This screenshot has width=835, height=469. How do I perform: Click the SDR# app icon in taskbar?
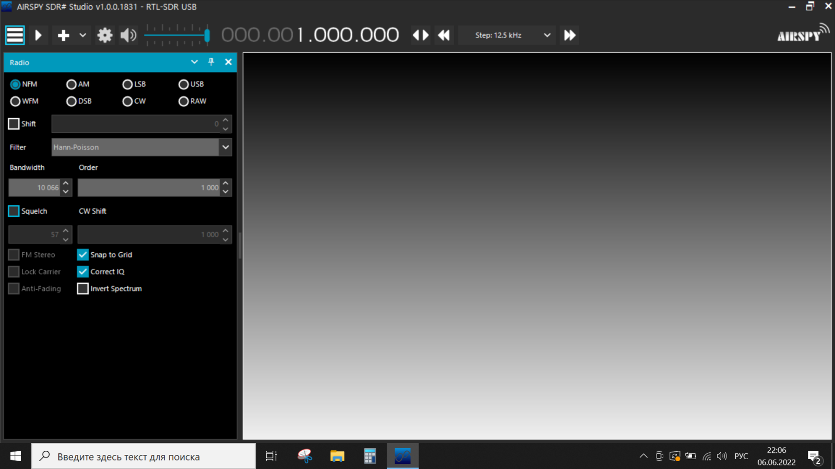click(402, 456)
